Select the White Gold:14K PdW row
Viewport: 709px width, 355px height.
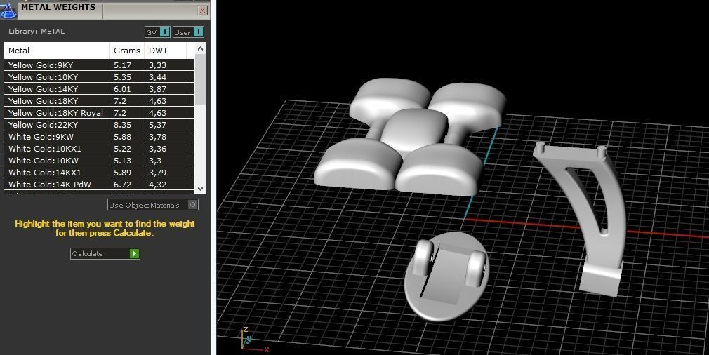[x=100, y=185]
